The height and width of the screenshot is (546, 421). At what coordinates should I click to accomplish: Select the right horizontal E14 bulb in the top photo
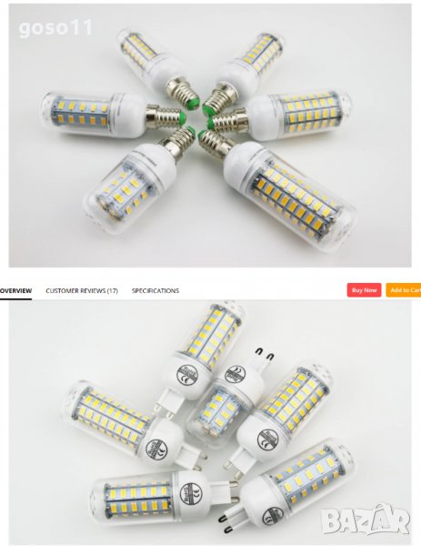coord(280,116)
